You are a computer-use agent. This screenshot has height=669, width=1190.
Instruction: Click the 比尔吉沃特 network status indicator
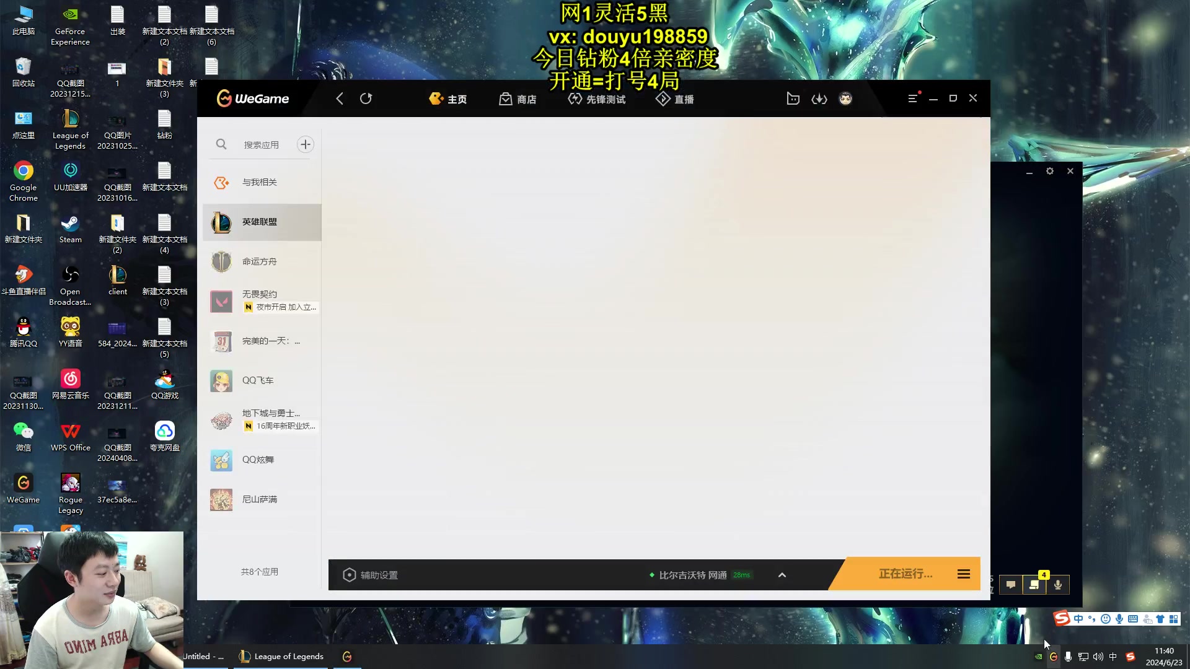(699, 574)
